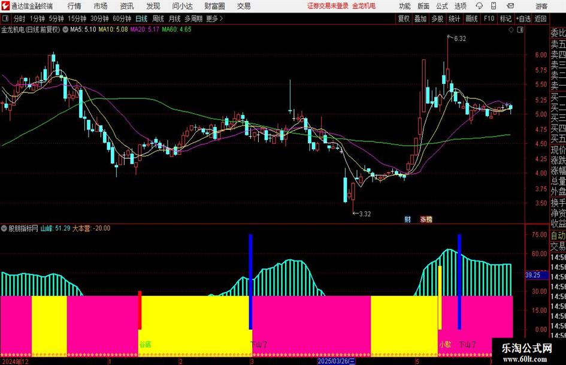Viewport: 566px width, 365px height.
Task: Open the 选项 menu
Action: [x=460, y=6]
